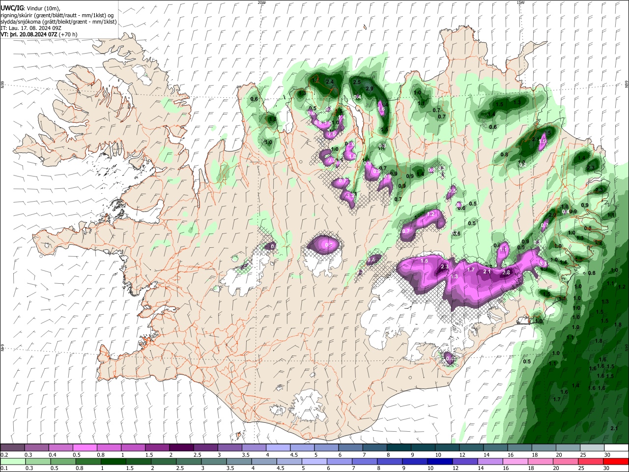Viewport: 629px width, 472px height.
Task: Click the 0.1–0.3 palest green swatch, lower legend row
Action: click(13, 461)
